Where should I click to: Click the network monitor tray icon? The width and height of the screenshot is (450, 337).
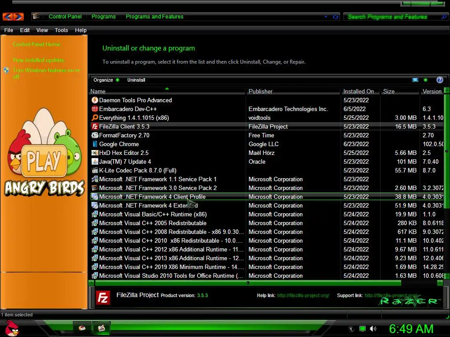point(363,329)
